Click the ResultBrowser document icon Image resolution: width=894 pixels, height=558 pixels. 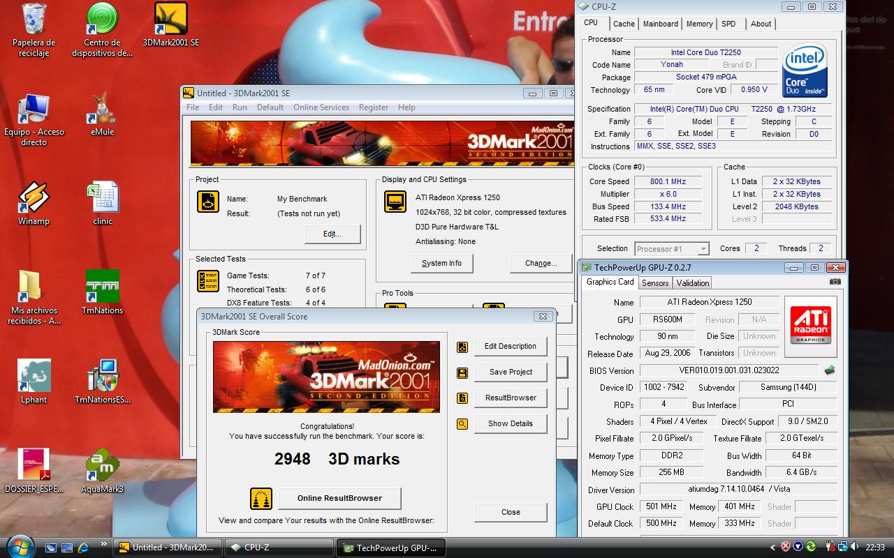pos(462,398)
